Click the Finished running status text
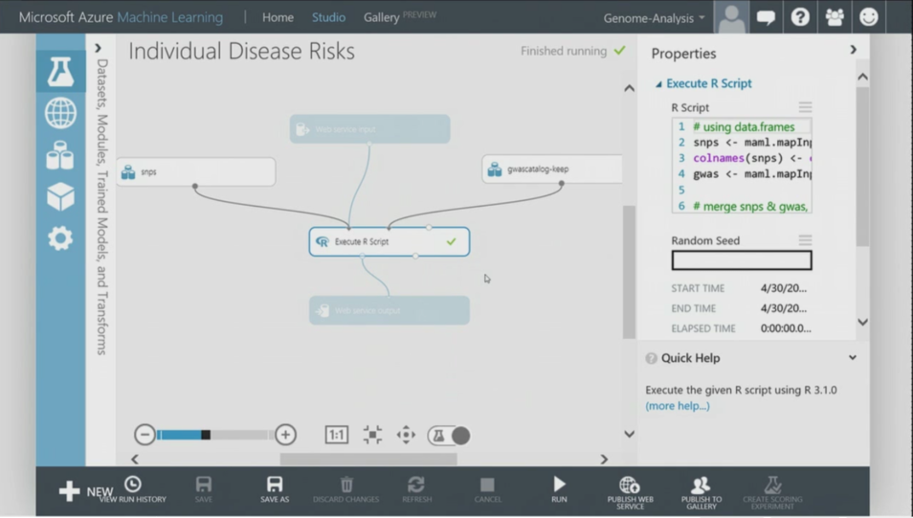 pos(564,52)
